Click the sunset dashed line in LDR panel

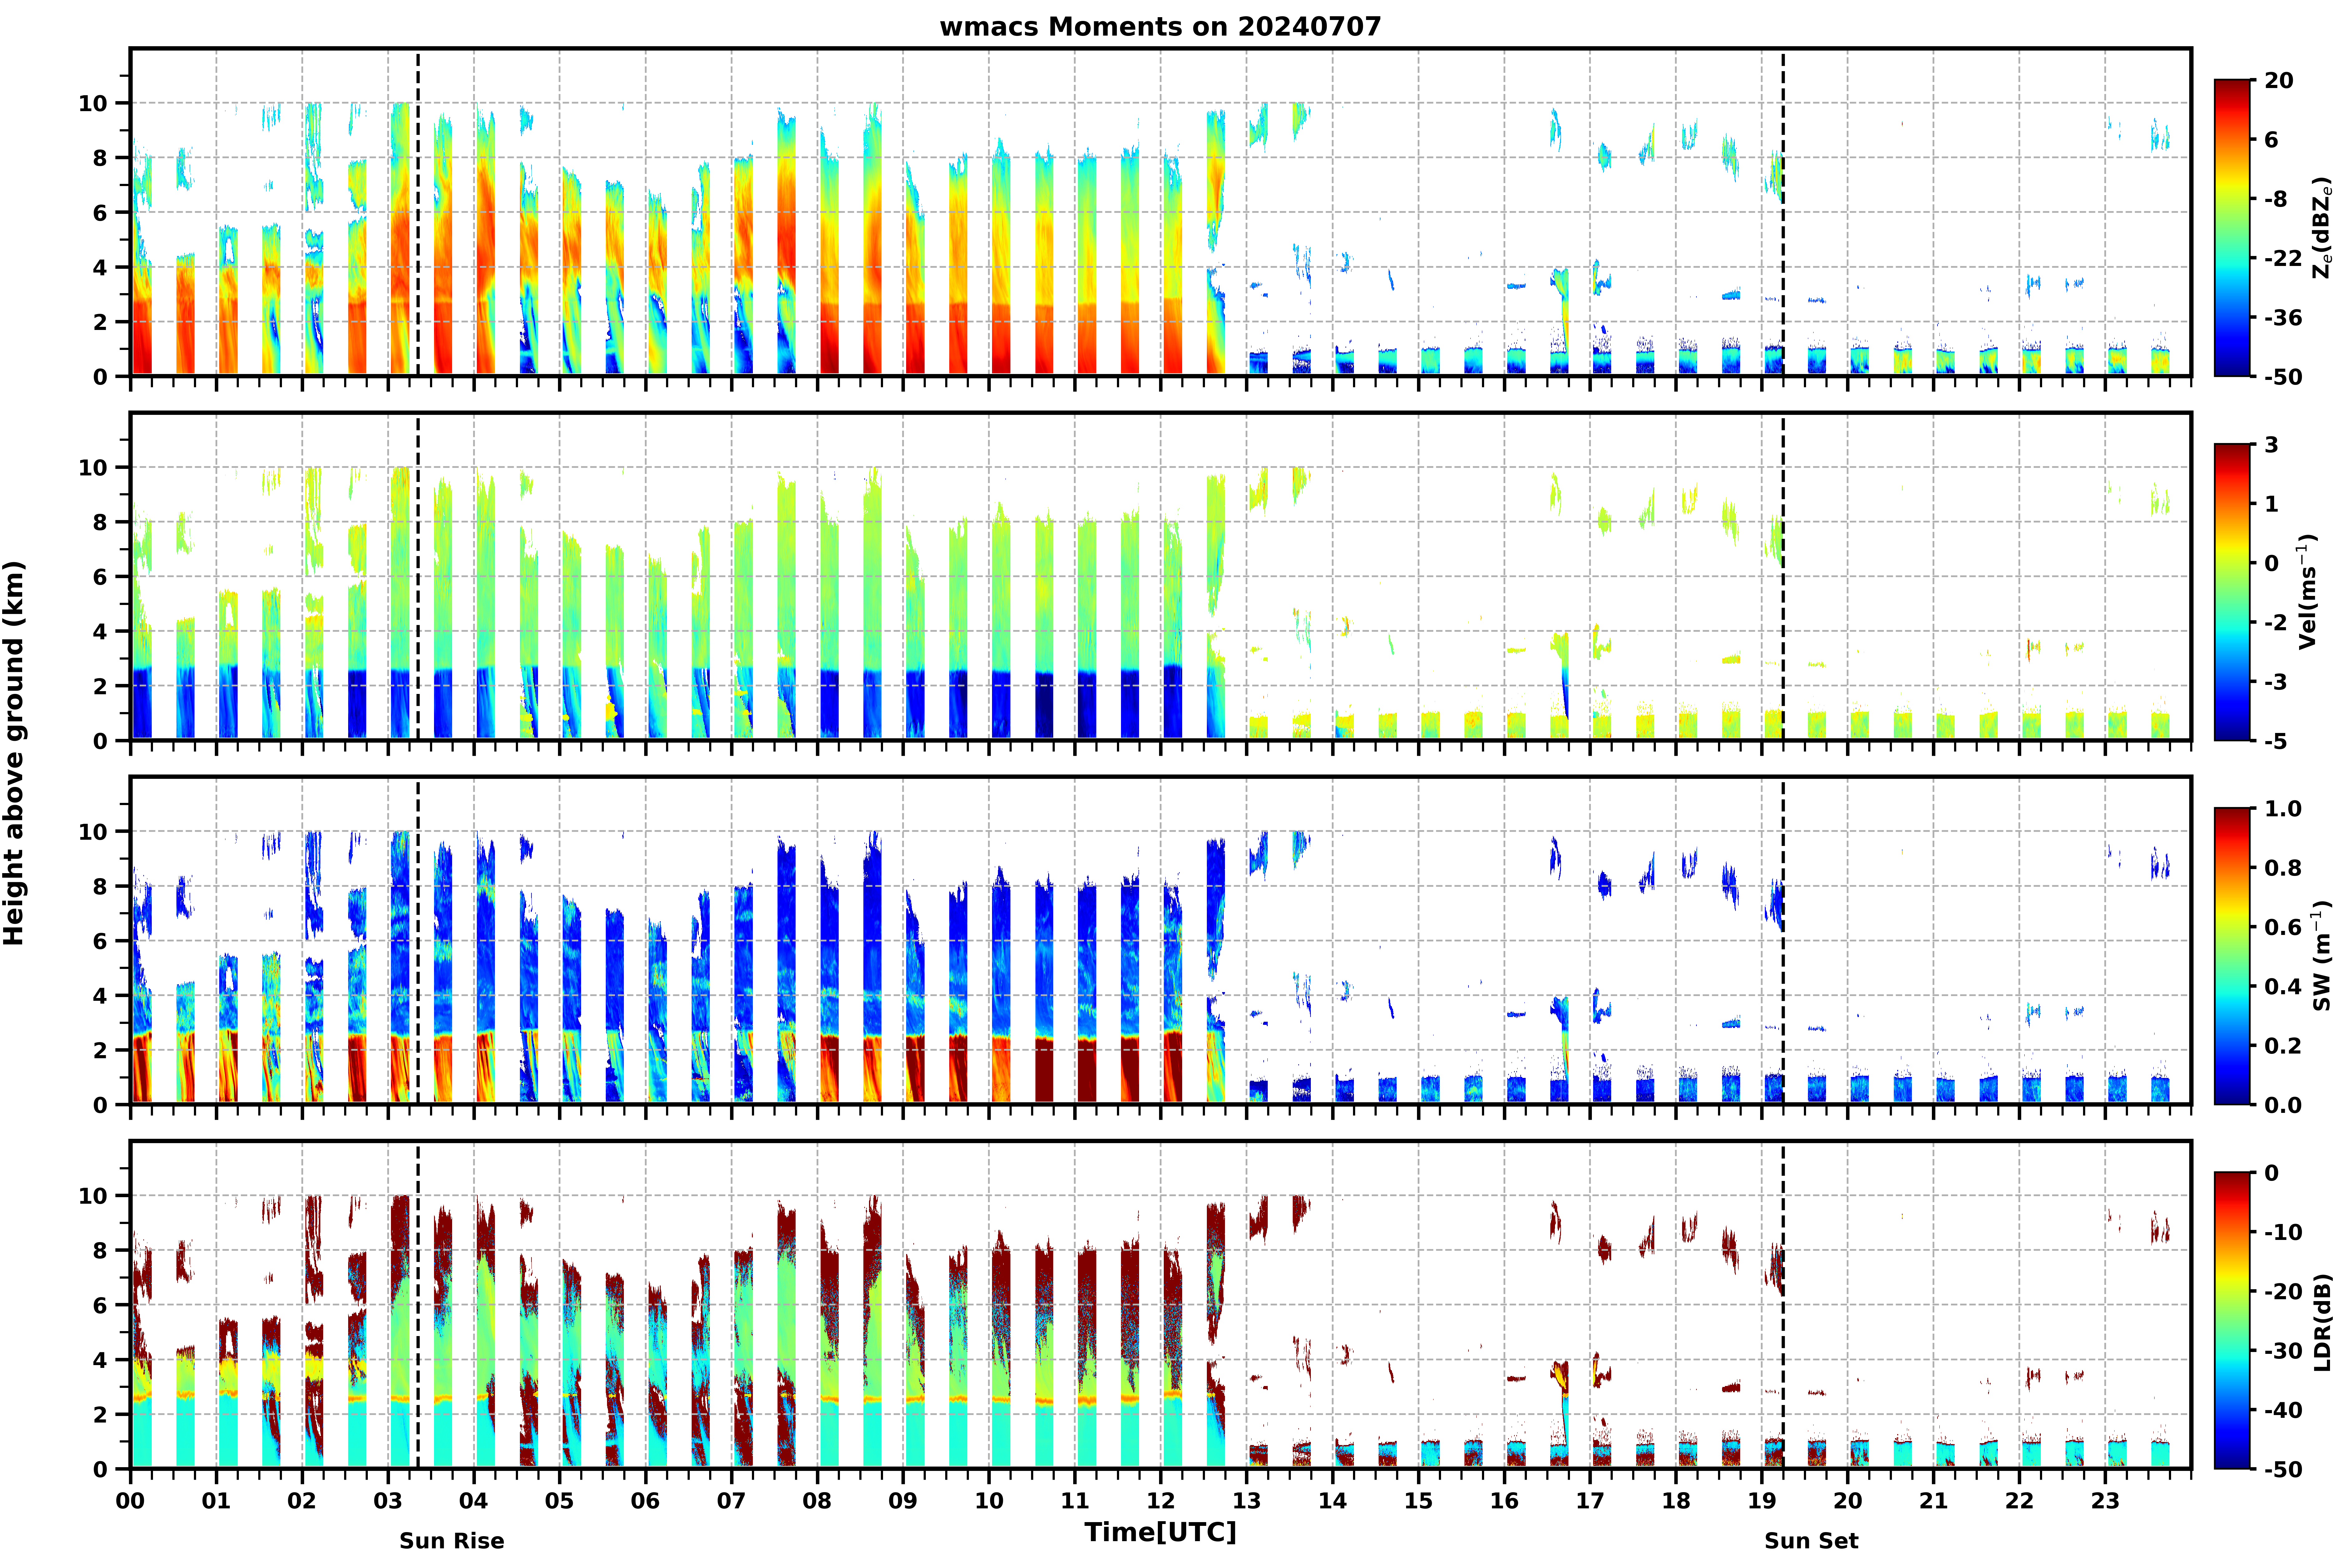point(1783,1305)
